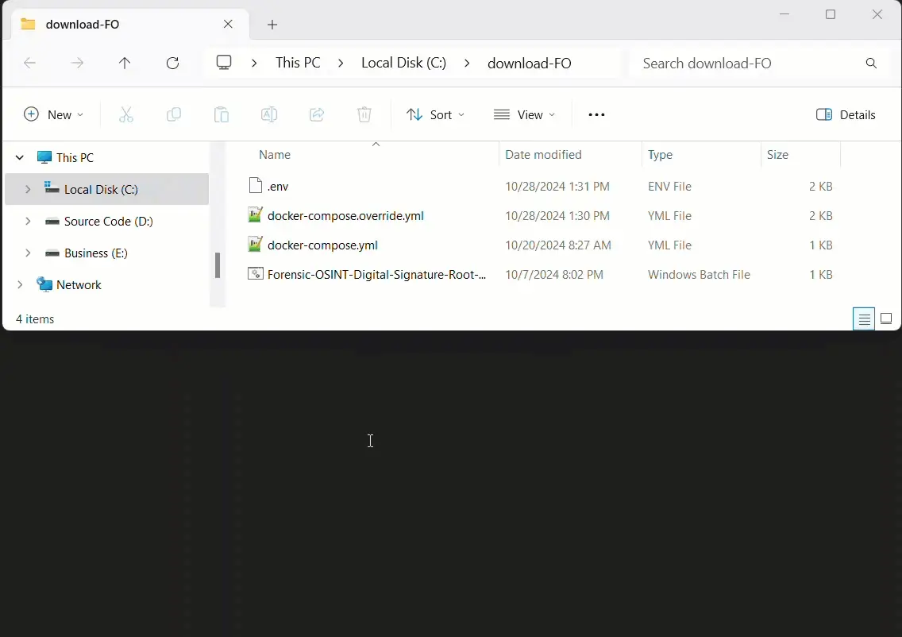Screen dimensions: 902x637
Task: Select Business (E:) drive
Action: (x=96, y=253)
